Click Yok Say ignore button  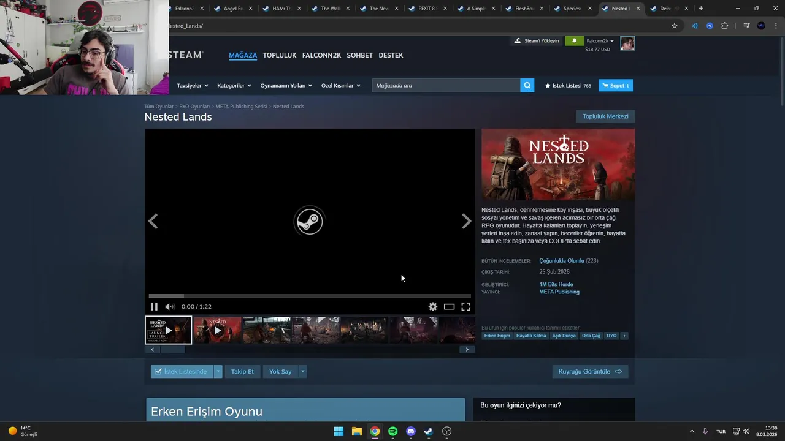(x=280, y=371)
